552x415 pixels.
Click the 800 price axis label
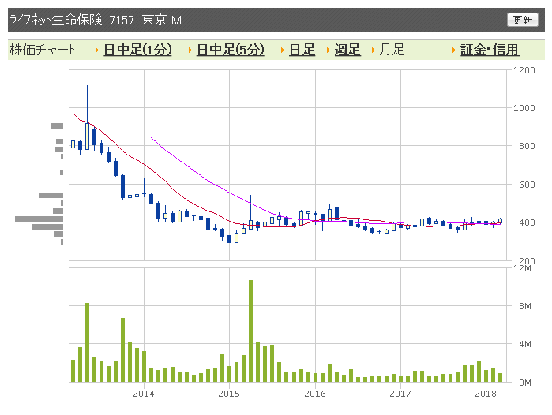click(x=527, y=146)
